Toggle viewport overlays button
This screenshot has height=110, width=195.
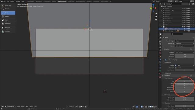pyautogui.click(x=142, y=107)
